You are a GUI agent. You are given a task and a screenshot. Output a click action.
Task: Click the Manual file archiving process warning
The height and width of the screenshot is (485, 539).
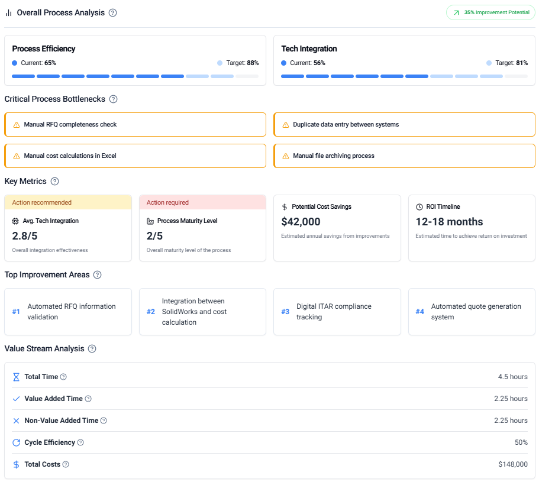(x=404, y=156)
